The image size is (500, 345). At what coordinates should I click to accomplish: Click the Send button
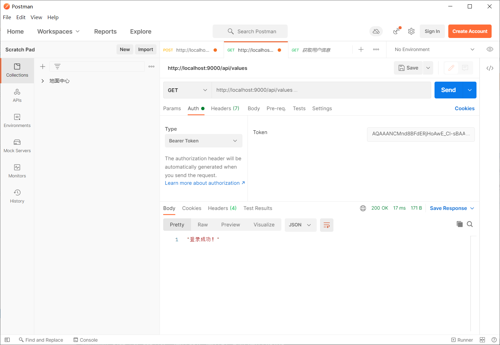449,90
